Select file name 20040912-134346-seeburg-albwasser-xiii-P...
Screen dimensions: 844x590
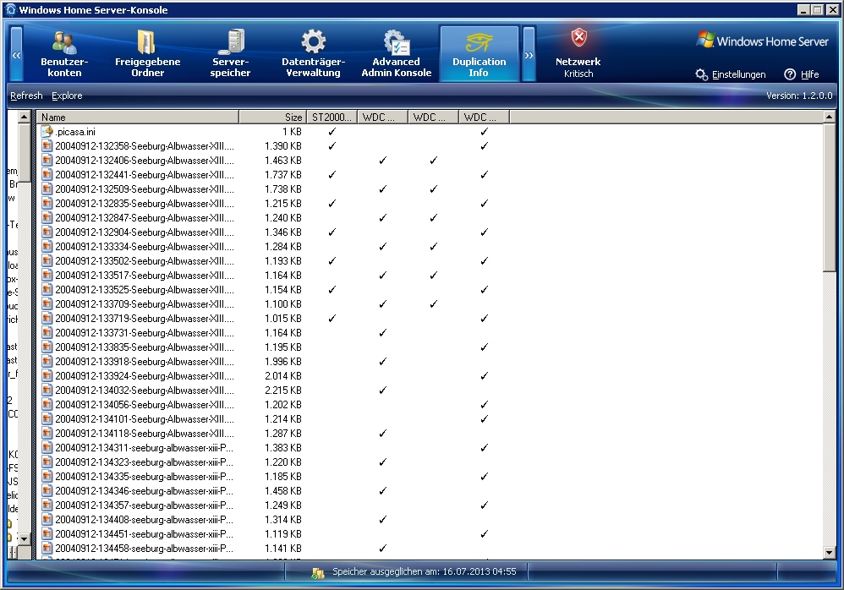145,491
